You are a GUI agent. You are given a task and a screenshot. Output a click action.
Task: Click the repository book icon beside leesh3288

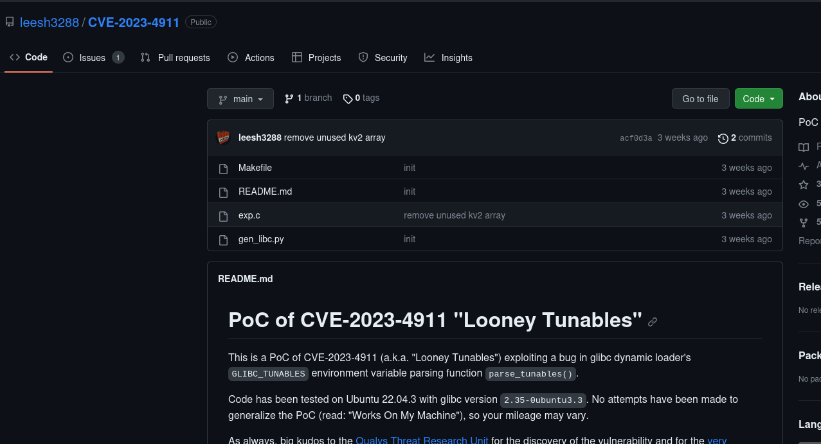pyautogui.click(x=10, y=22)
